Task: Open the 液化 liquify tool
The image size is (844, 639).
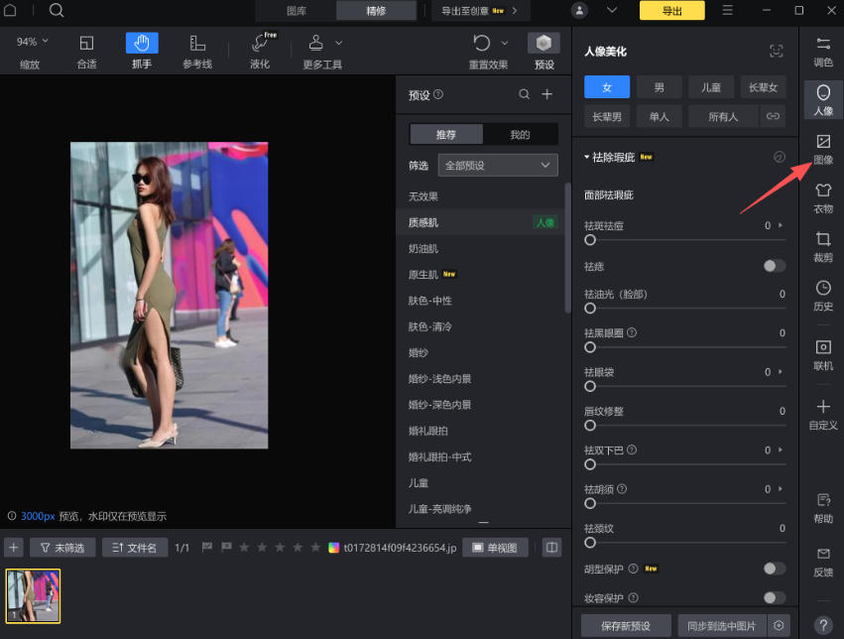Action: [260, 44]
